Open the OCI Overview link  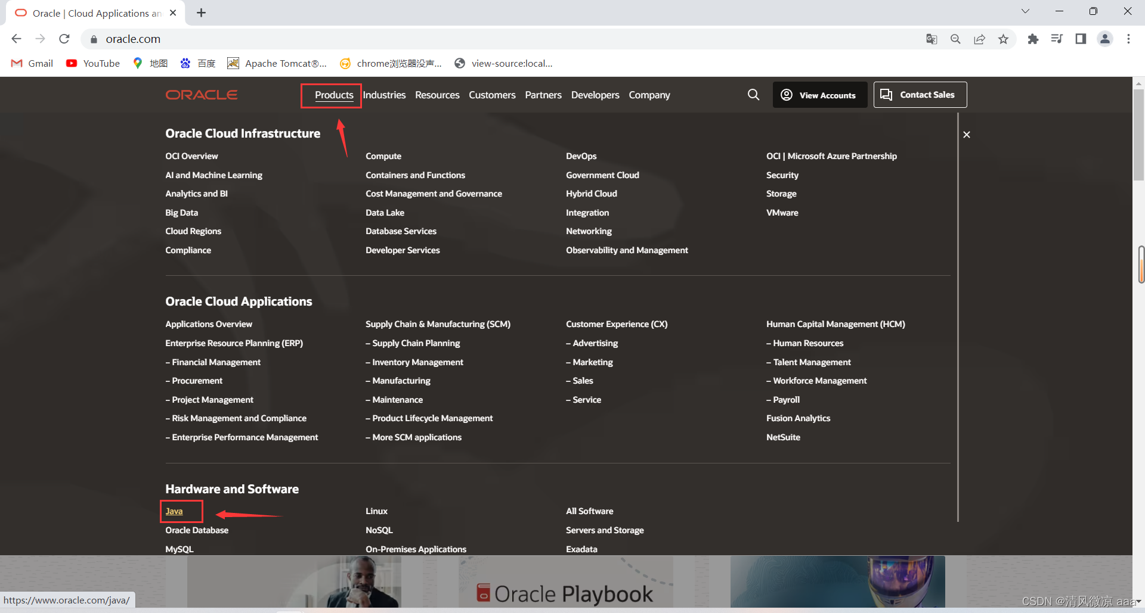click(191, 156)
